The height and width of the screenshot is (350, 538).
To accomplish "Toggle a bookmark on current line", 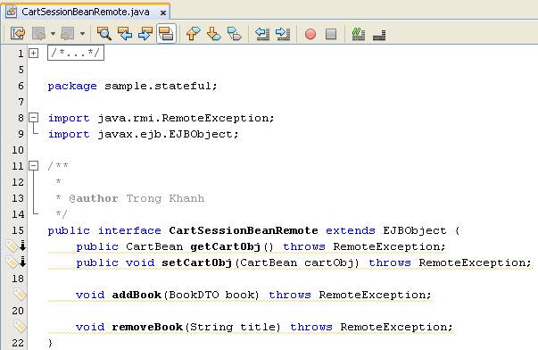I will click(235, 34).
